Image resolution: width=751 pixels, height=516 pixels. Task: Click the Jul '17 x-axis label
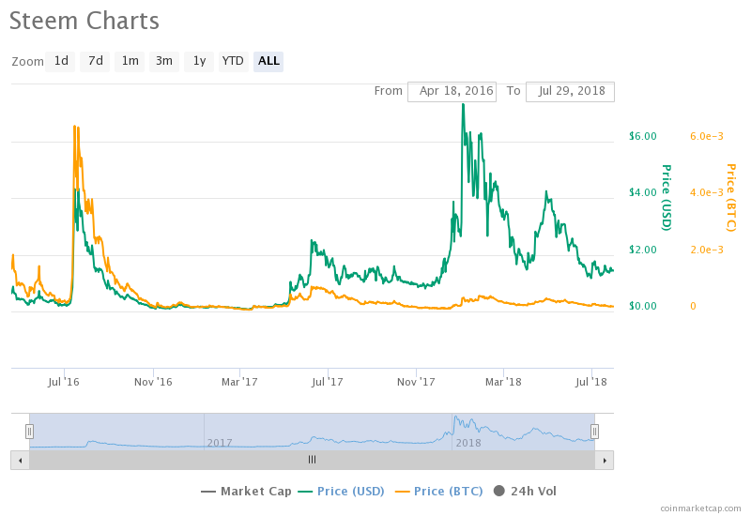point(328,382)
